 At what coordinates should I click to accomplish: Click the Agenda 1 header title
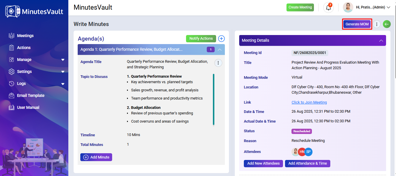[131, 50]
